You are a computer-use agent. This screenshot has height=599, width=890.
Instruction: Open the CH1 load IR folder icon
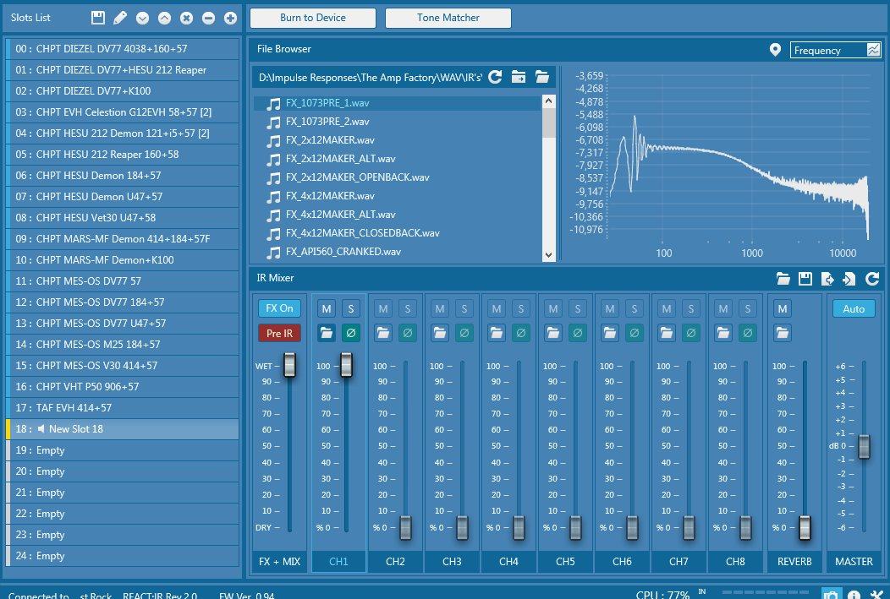tap(327, 334)
